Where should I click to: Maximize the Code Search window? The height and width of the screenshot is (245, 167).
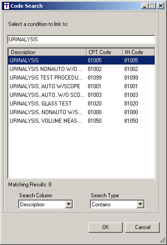click(152, 6)
